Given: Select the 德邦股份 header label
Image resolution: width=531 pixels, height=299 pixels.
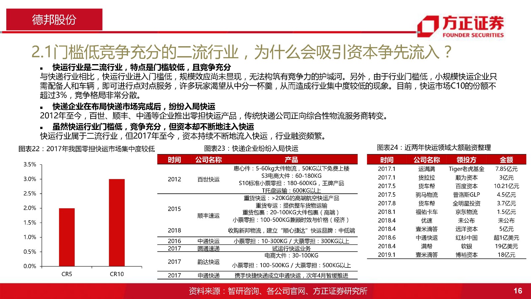Looking at the screenshot, I should pos(54,20).
